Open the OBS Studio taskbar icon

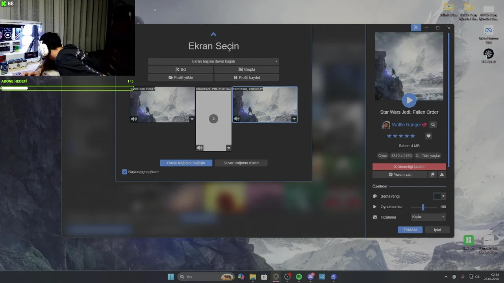point(287,277)
